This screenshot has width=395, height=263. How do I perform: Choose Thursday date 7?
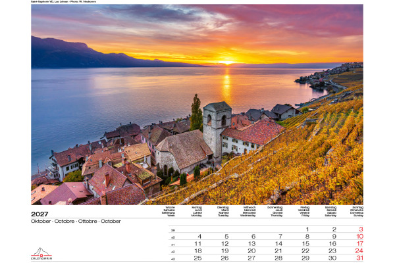tap(280, 237)
